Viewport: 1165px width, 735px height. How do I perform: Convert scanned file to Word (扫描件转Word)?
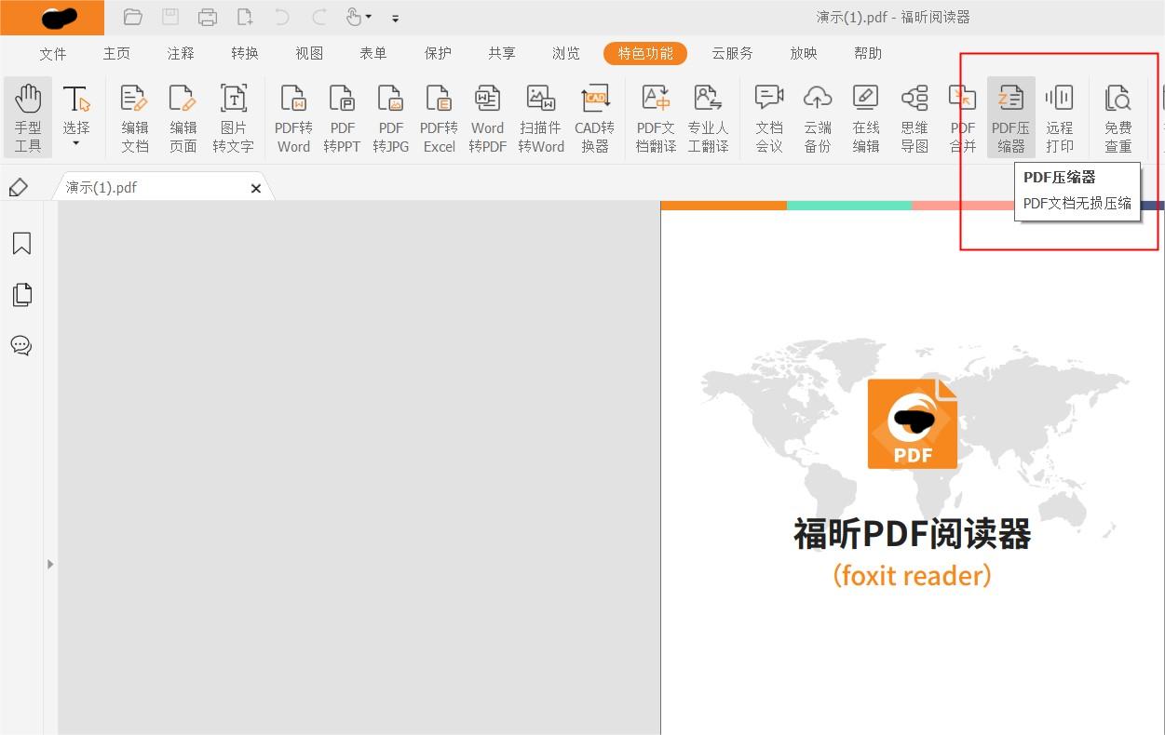[541, 117]
